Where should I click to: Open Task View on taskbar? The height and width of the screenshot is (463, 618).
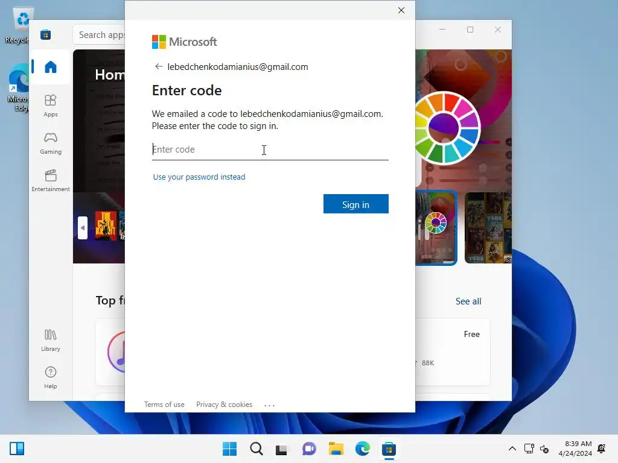coord(281,449)
